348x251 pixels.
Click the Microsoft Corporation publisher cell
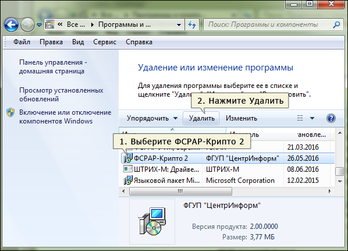coord(240,181)
